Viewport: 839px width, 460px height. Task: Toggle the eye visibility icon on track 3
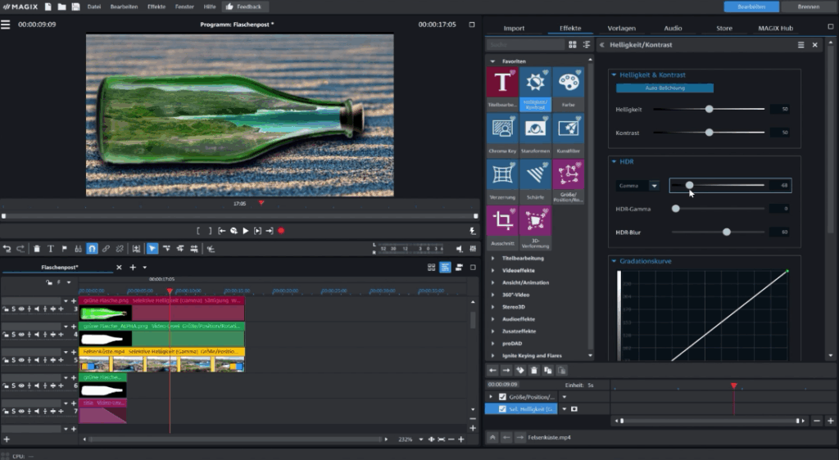[21, 309]
